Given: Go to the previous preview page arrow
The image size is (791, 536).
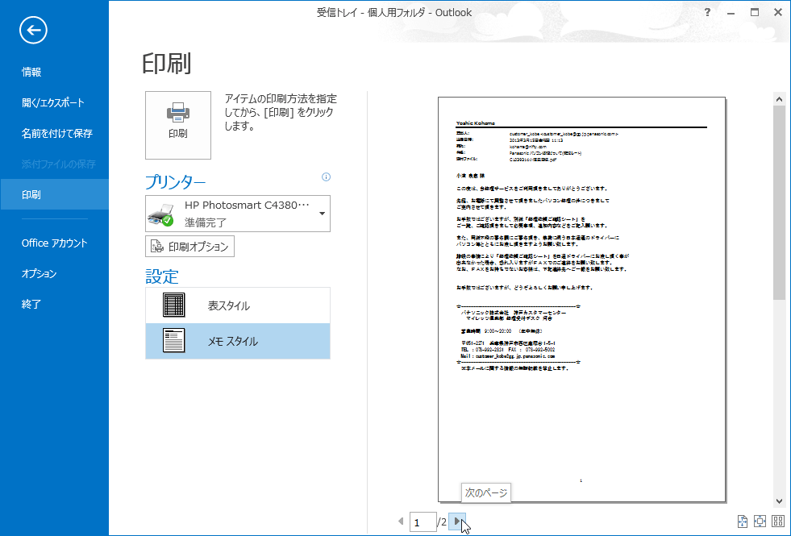Looking at the screenshot, I should point(401,521).
